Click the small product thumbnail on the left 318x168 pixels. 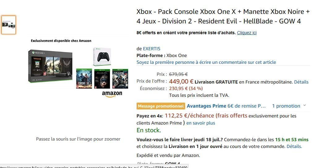pyautogui.click(x=8, y=25)
